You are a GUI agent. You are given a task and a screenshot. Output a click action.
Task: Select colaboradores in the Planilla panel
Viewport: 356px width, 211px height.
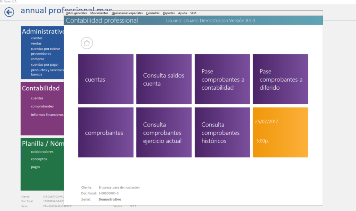point(42,152)
